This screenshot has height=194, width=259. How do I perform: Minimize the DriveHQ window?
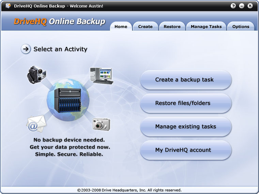click(x=242, y=6)
